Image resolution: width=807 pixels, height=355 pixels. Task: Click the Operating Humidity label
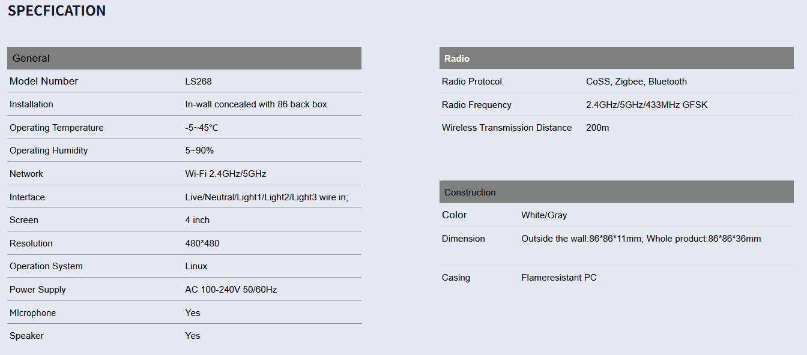pos(49,151)
